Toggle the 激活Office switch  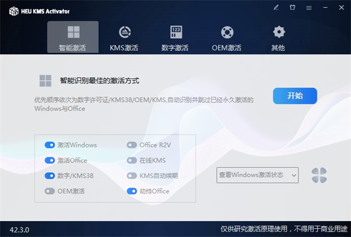click(50, 160)
